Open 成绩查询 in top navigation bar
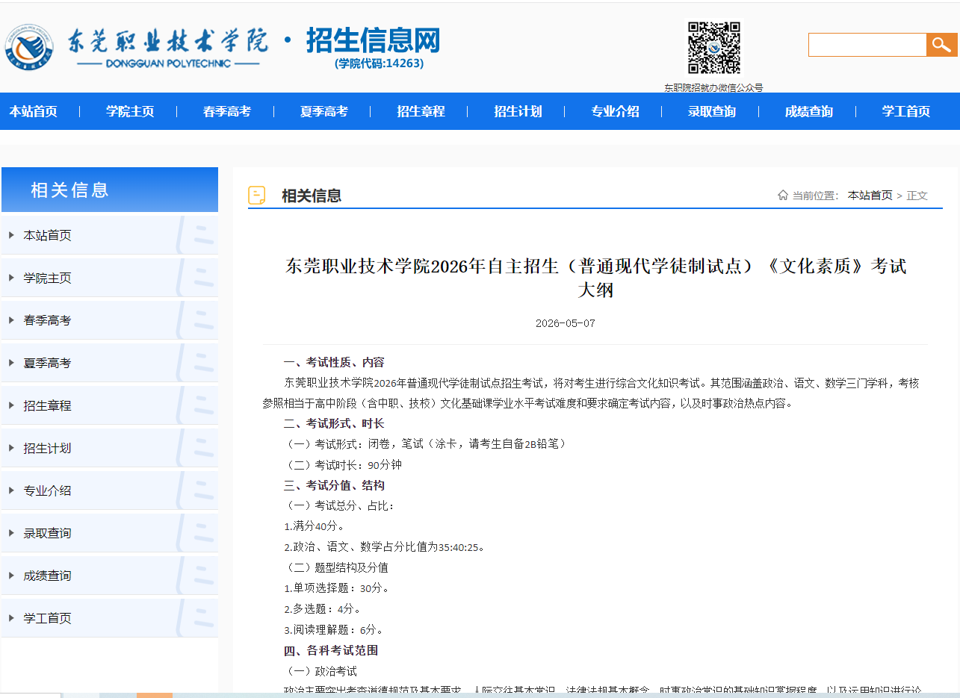The width and height of the screenshot is (960, 698). coord(808,111)
